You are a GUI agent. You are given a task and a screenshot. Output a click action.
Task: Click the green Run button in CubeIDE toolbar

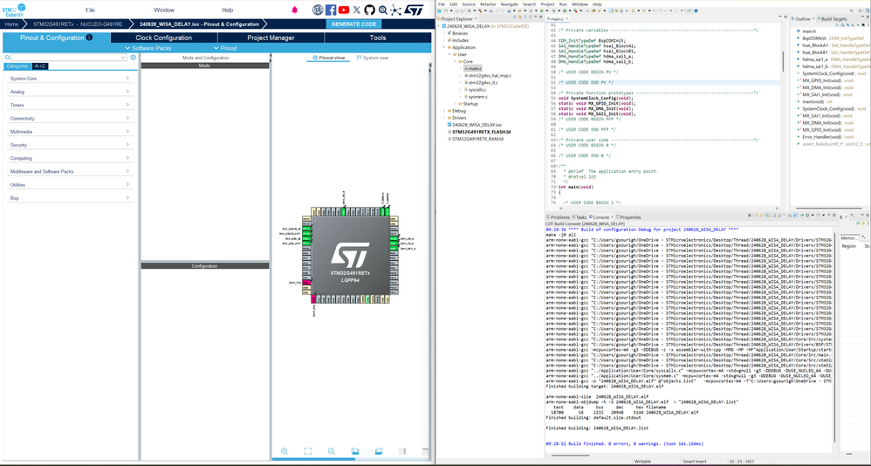tap(565, 10)
